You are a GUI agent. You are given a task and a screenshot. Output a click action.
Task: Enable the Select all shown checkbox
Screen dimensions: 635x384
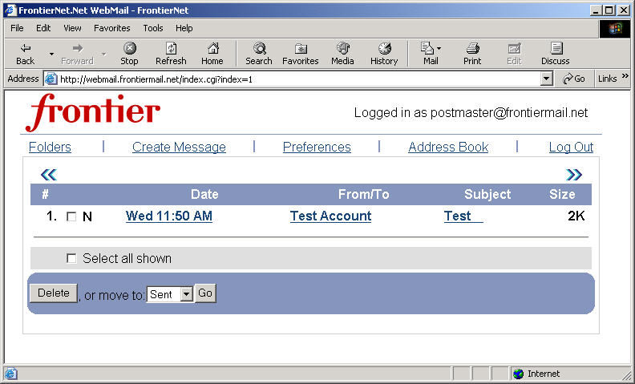[71, 258]
